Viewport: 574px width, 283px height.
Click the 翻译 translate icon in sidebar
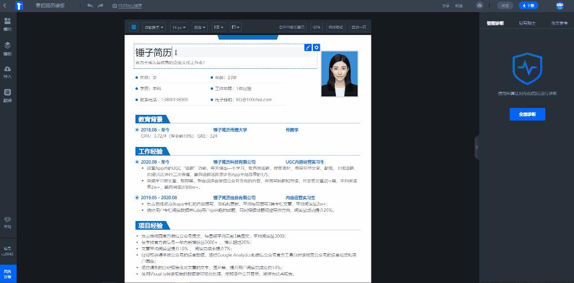(8, 95)
